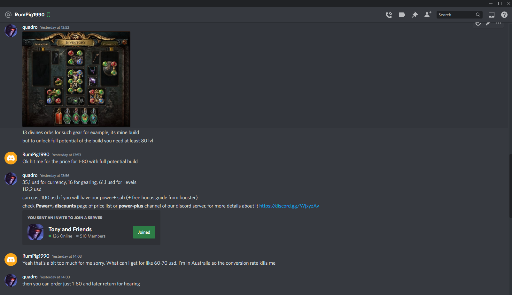Open quadro's avatar at 13:56 message
Viewport: 512px width, 295px height.
tap(11, 179)
